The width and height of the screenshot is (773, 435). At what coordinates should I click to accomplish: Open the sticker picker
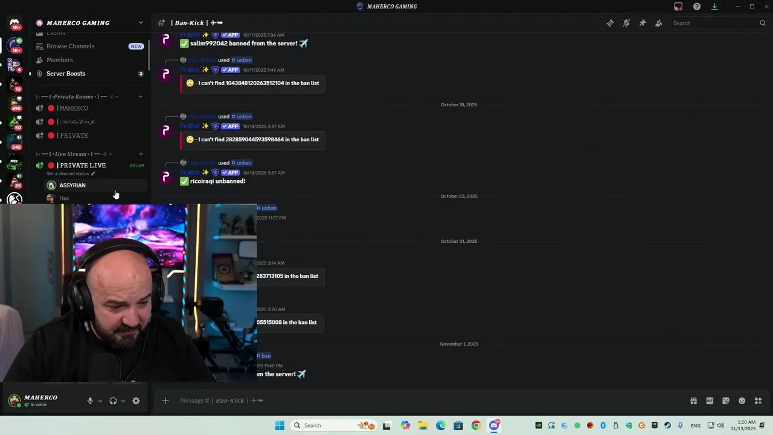coord(726,401)
